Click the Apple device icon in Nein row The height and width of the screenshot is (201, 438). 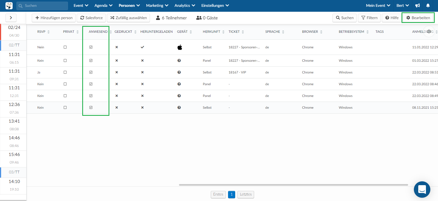click(180, 47)
